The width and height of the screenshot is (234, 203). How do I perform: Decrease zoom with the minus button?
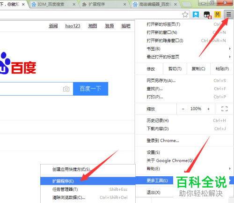[x=183, y=109]
